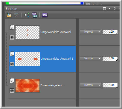Click the new layer from file icon
The height and width of the screenshot is (109, 122).
click(9, 15)
